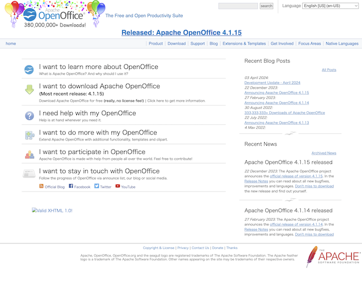Open the Twitter text link
The width and height of the screenshot is (362, 288).
(x=106, y=187)
